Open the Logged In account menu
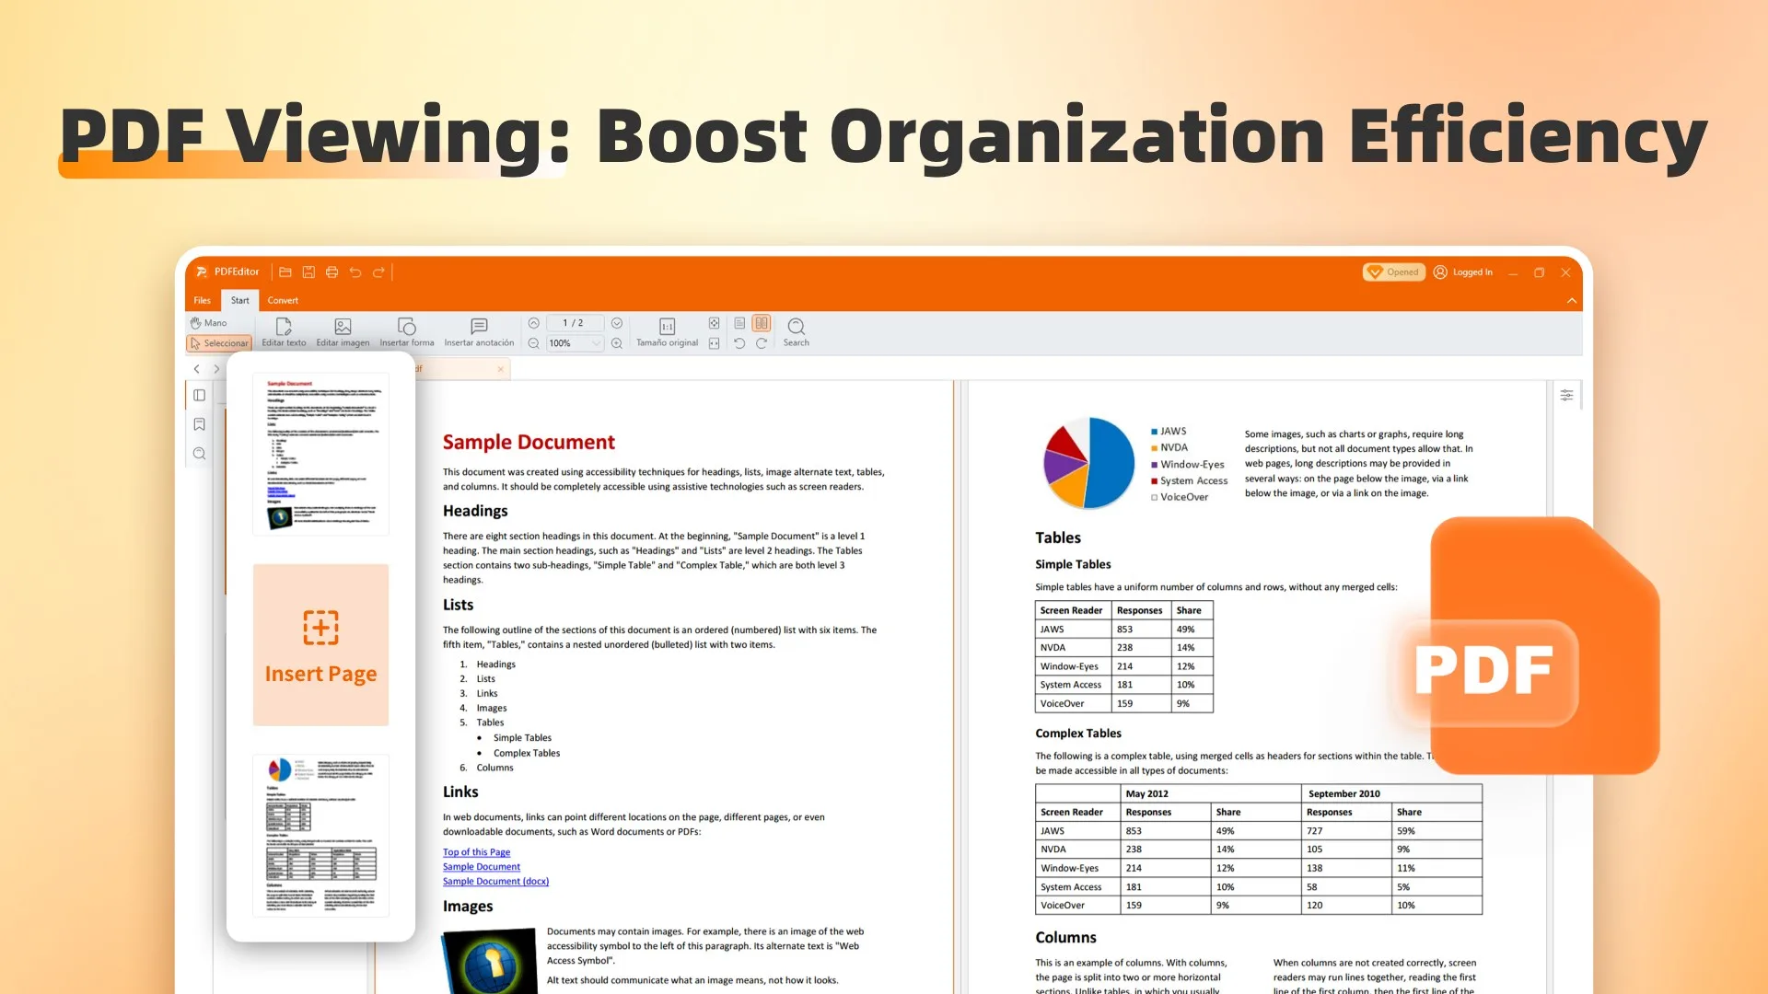 tap(1463, 272)
